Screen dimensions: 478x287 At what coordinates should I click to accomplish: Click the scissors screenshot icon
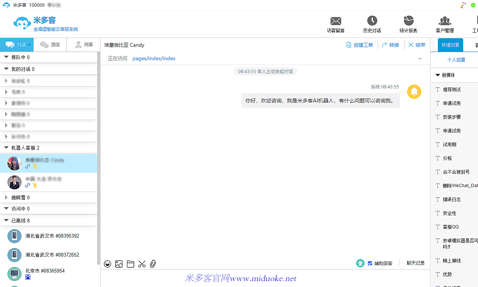[142, 264]
